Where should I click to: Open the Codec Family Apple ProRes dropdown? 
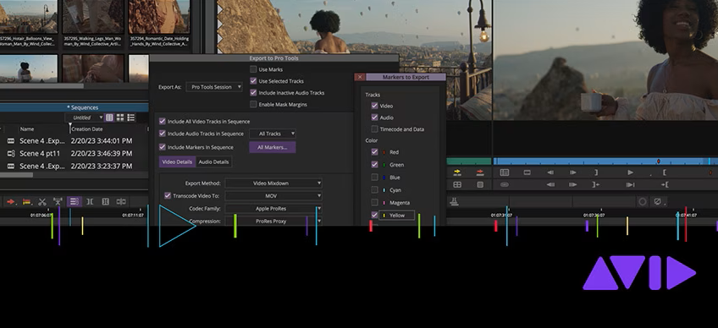273,209
